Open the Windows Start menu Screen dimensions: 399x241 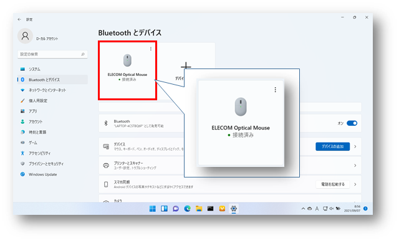click(x=152, y=209)
